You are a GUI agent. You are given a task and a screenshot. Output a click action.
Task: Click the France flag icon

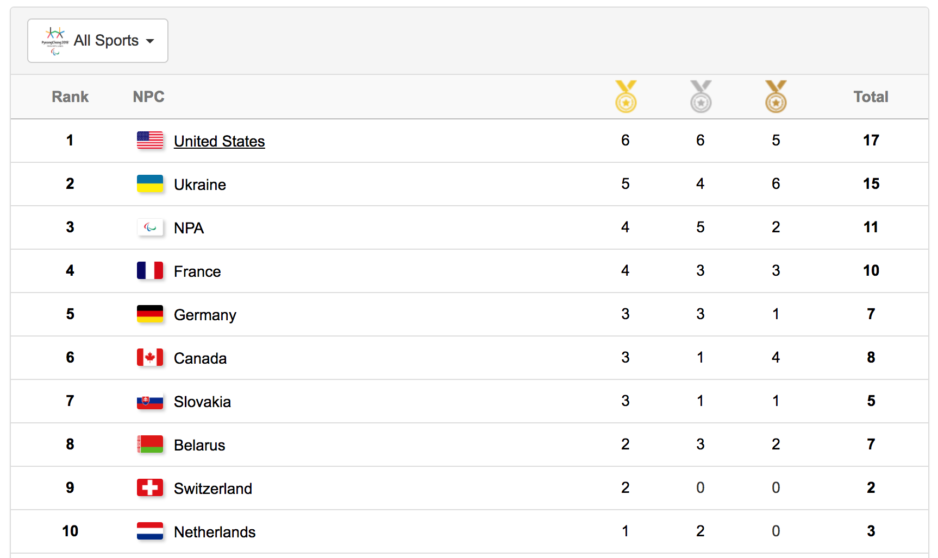(150, 270)
